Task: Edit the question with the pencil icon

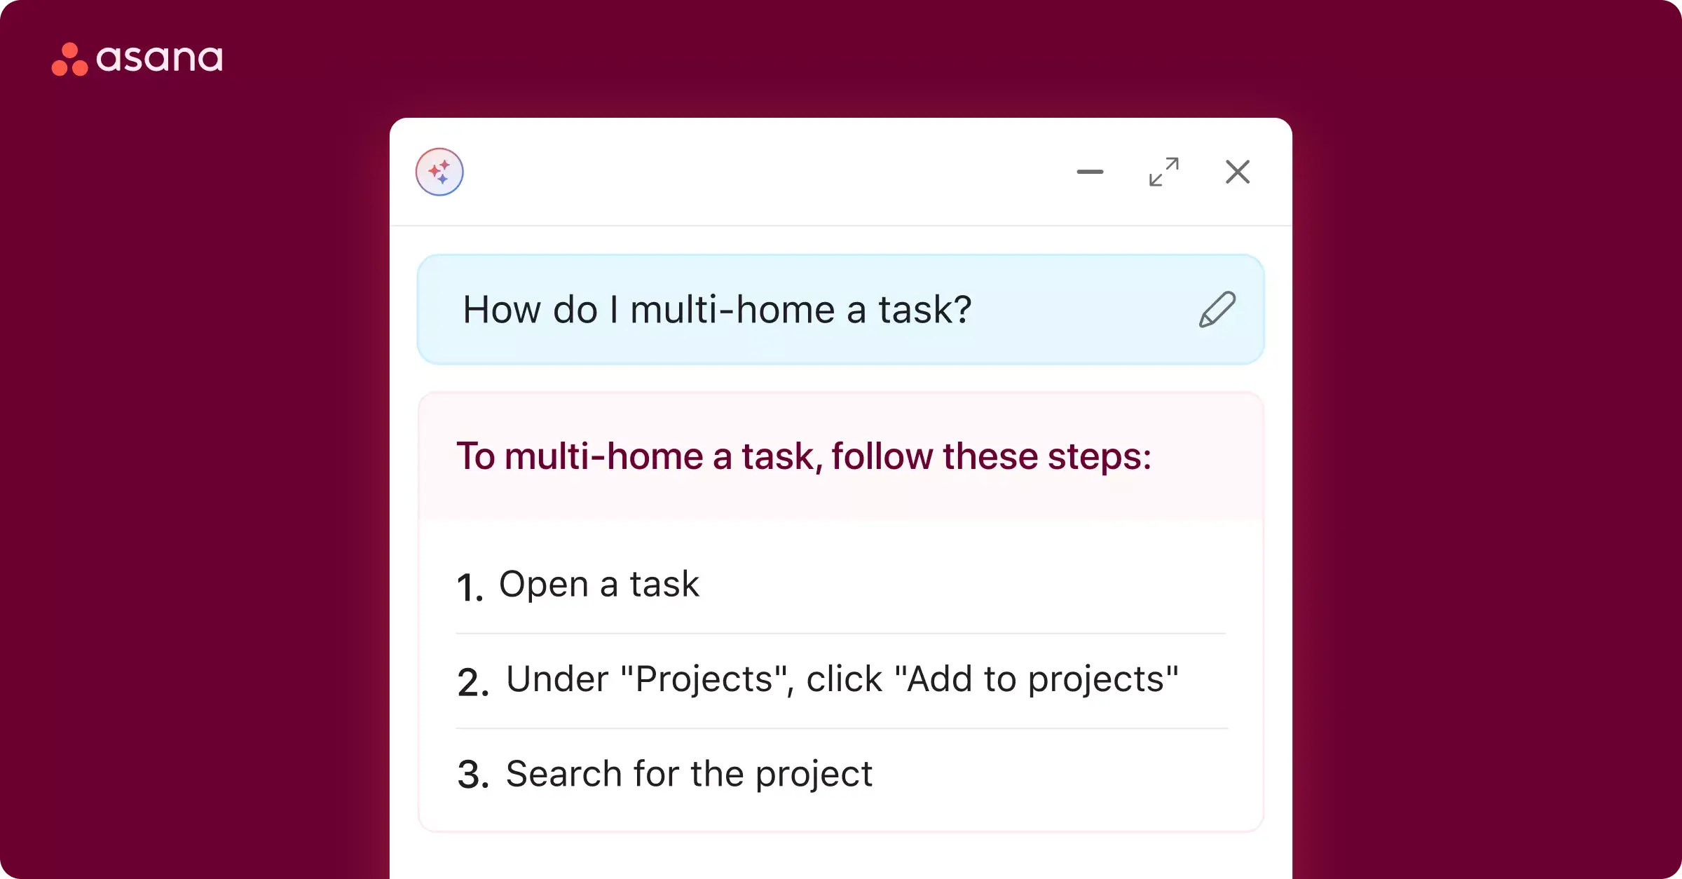Action: 1217,310
